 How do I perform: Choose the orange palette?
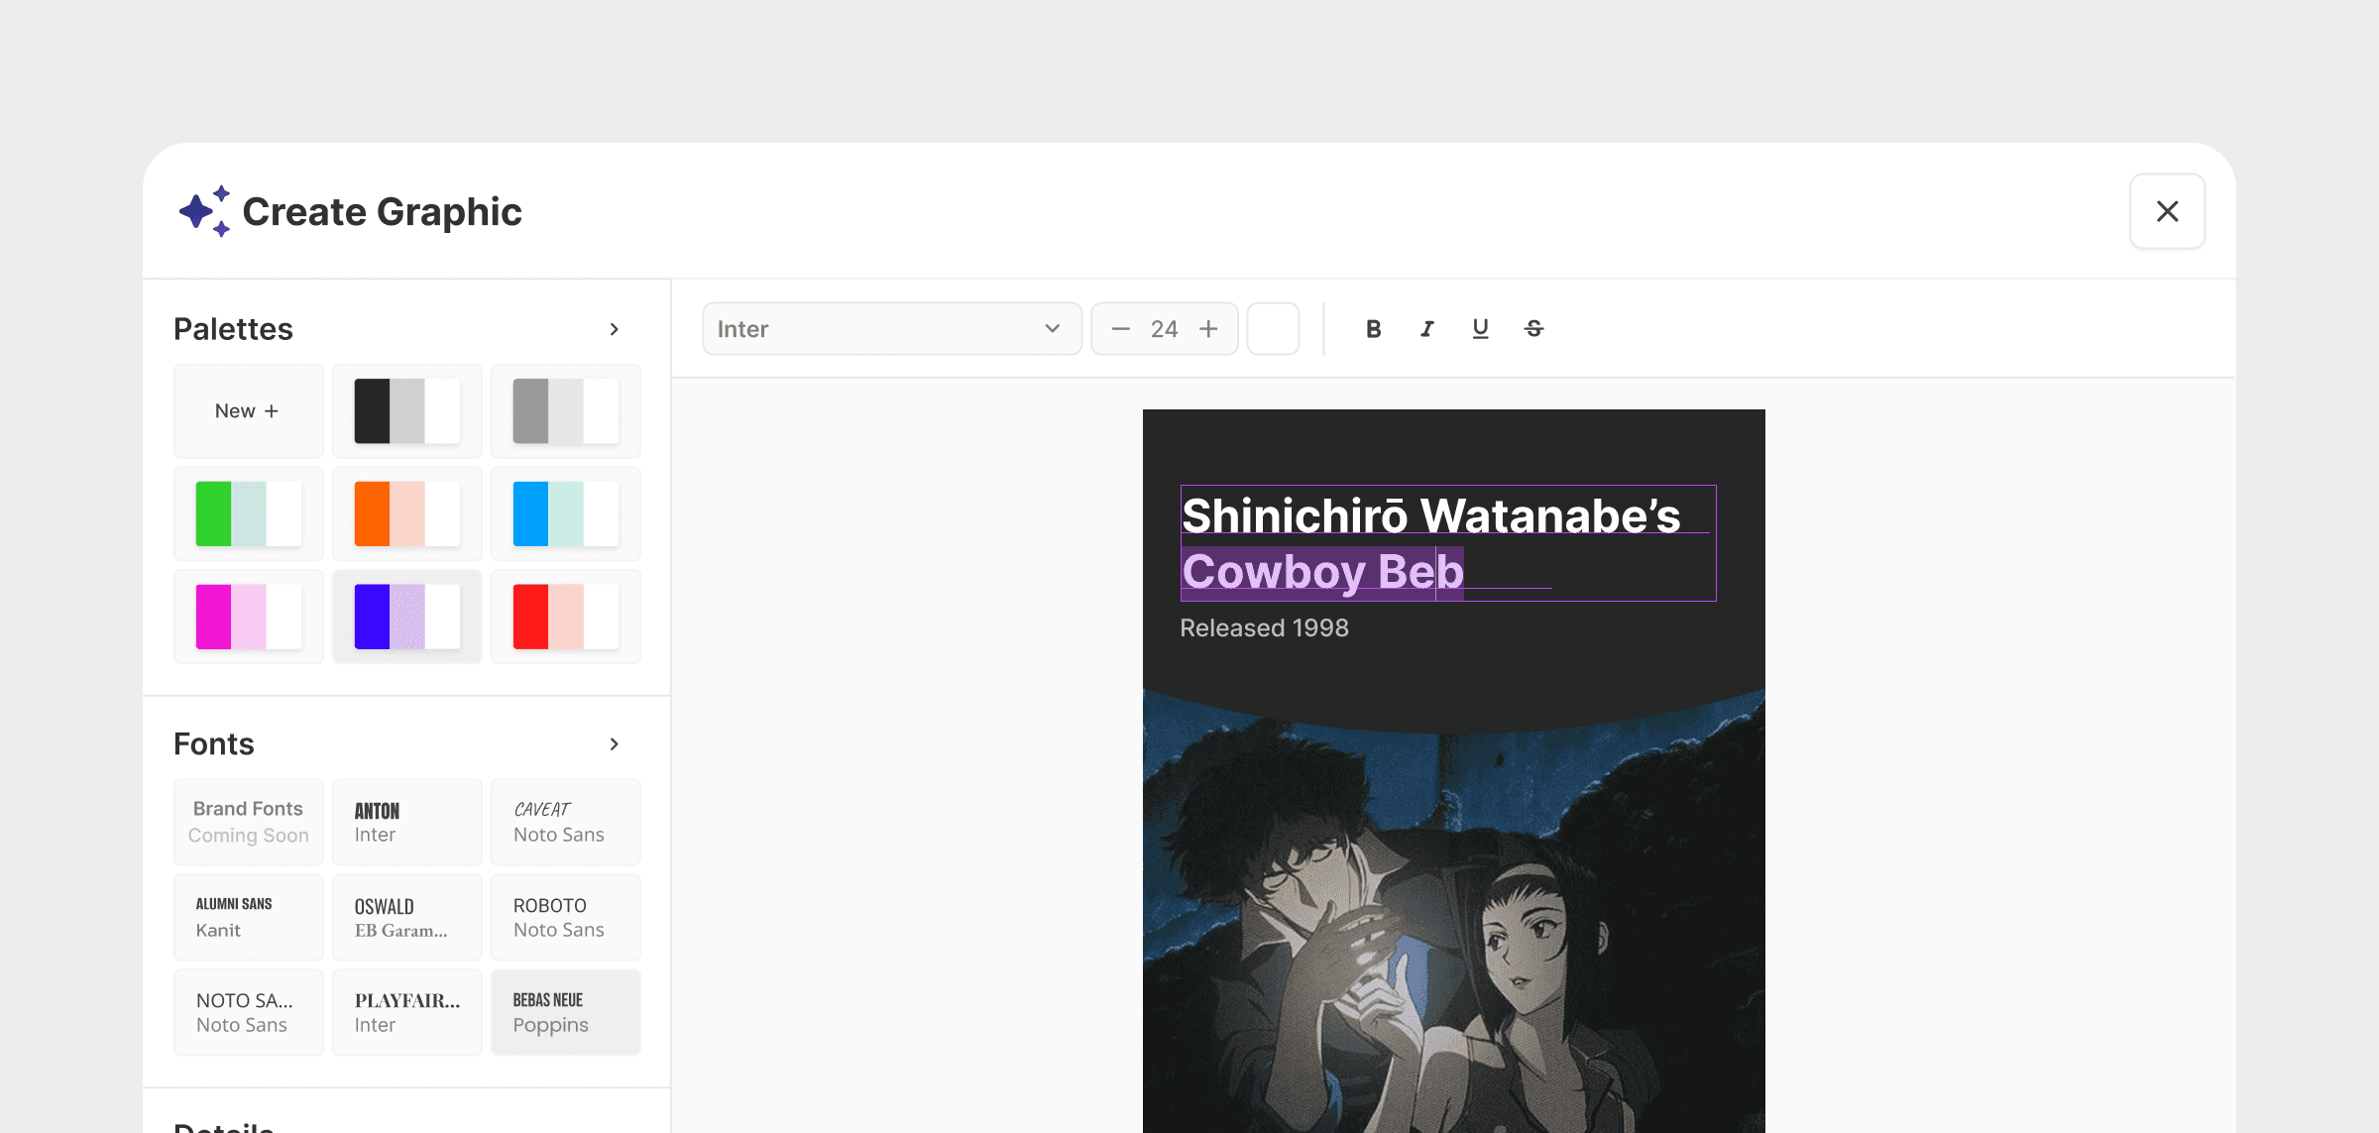[x=406, y=514]
